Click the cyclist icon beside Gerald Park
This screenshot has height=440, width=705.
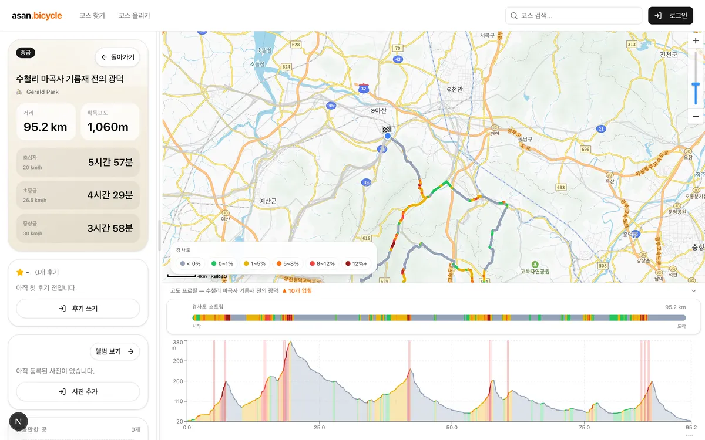coord(19,92)
